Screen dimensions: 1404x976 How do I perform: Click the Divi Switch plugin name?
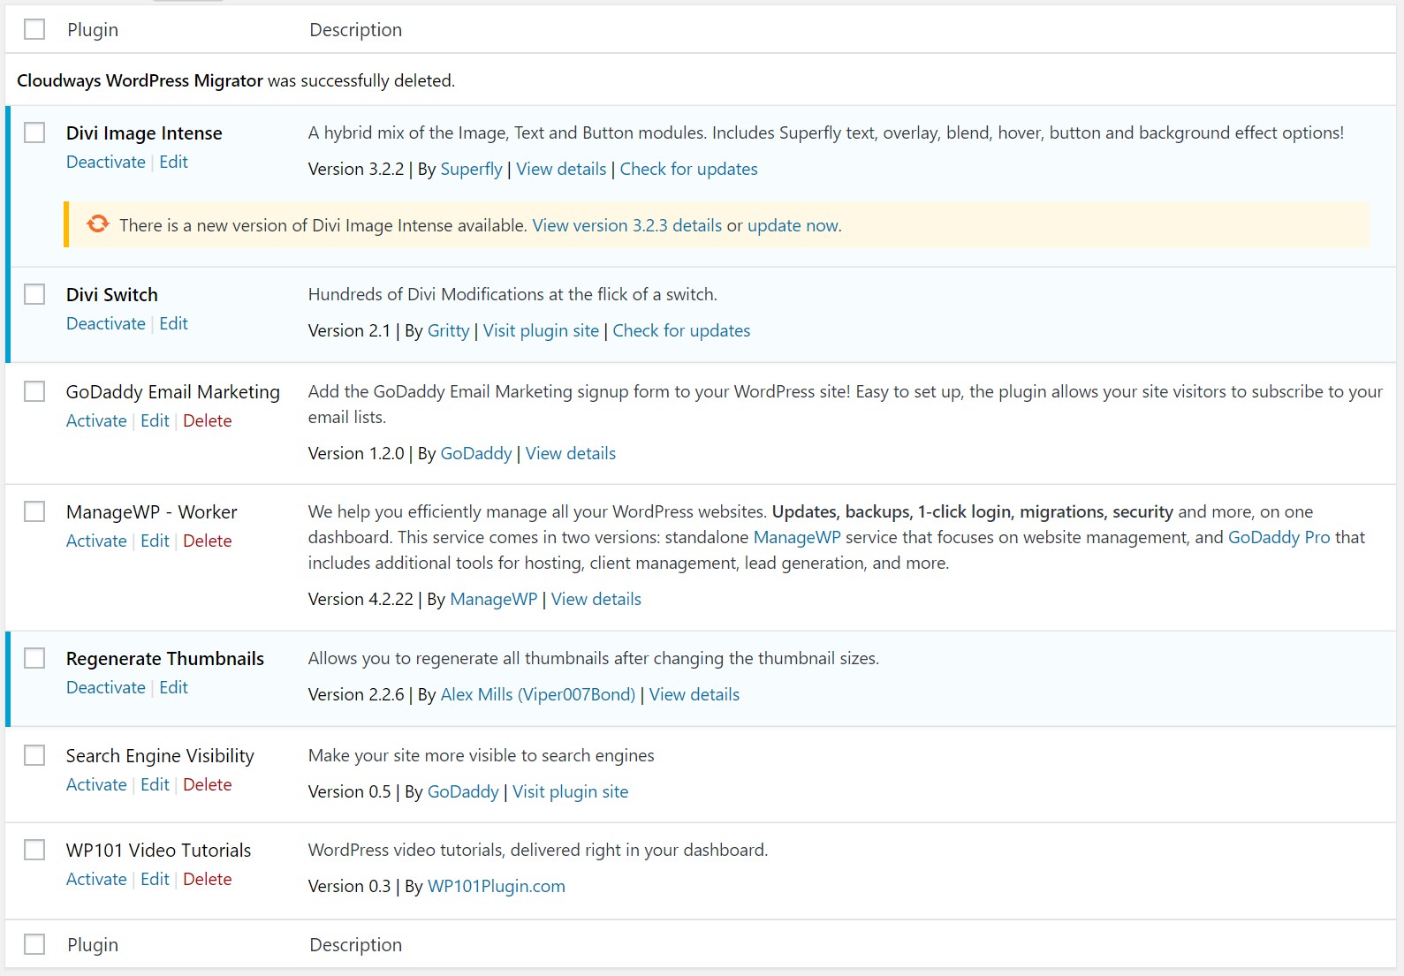coord(112,295)
